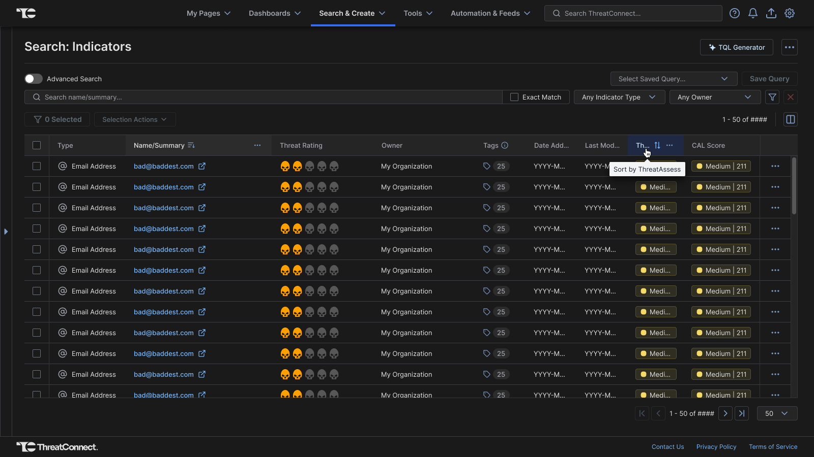Tick the select-all checkbox in table header
The image size is (814, 457).
tap(37, 145)
